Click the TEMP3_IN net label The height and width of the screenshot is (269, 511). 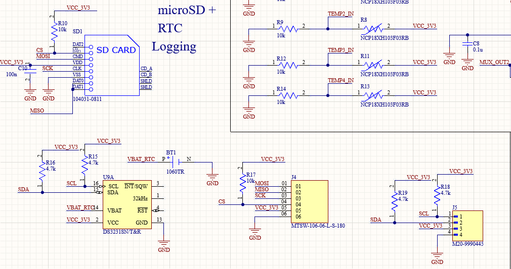[x=340, y=50]
